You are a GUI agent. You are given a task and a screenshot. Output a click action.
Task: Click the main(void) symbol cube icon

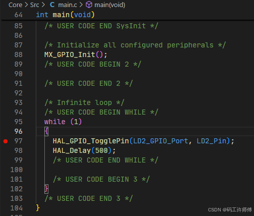89,5
